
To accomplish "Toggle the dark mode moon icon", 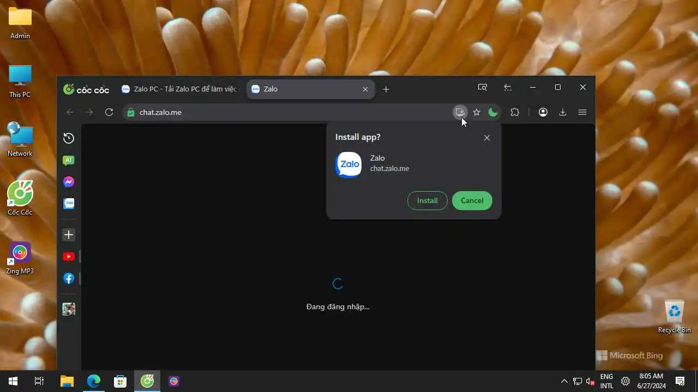I will [493, 112].
